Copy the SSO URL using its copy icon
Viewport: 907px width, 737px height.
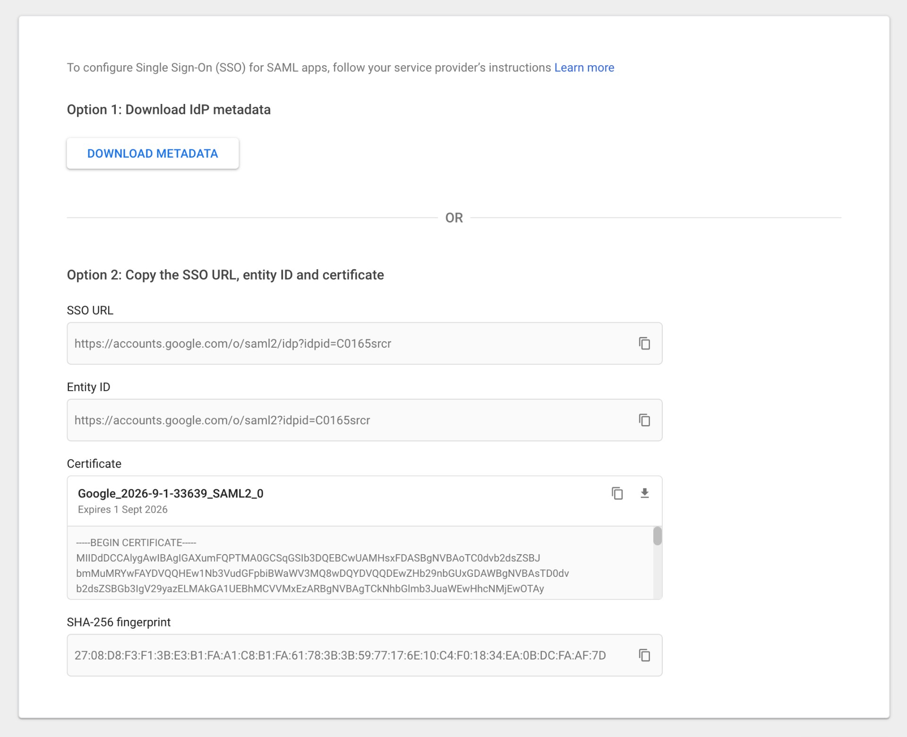click(645, 343)
